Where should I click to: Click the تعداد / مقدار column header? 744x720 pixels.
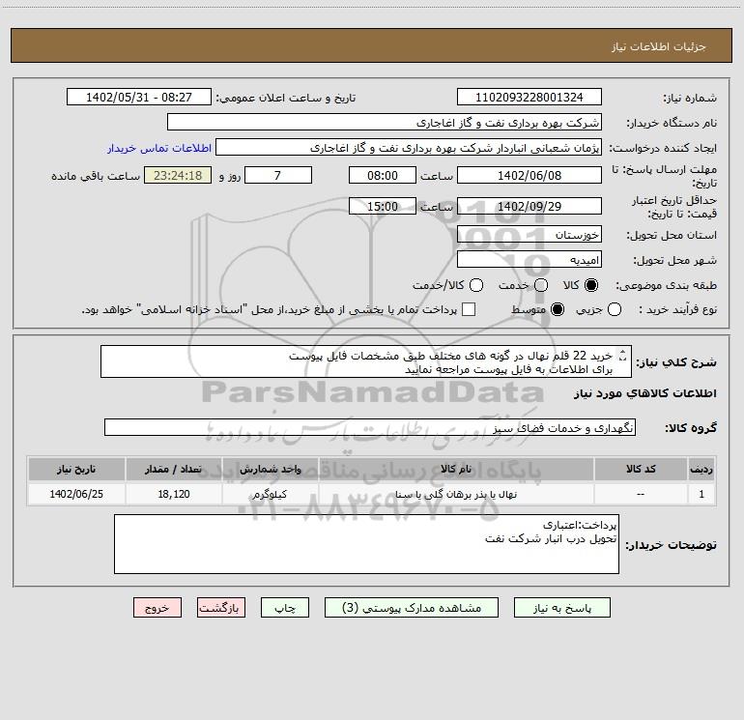[x=174, y=469]
